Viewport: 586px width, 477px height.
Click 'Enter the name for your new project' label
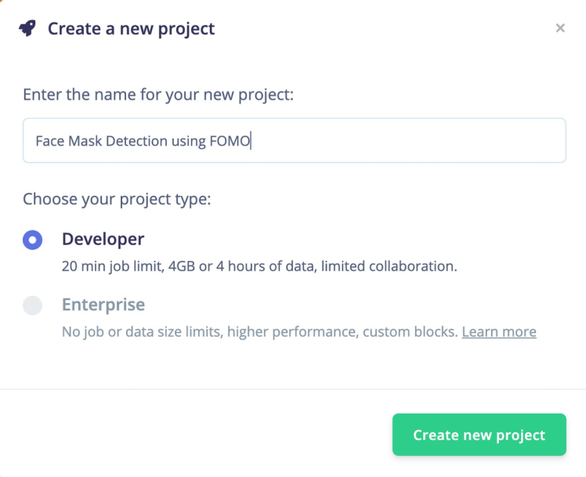click(158, 96)
